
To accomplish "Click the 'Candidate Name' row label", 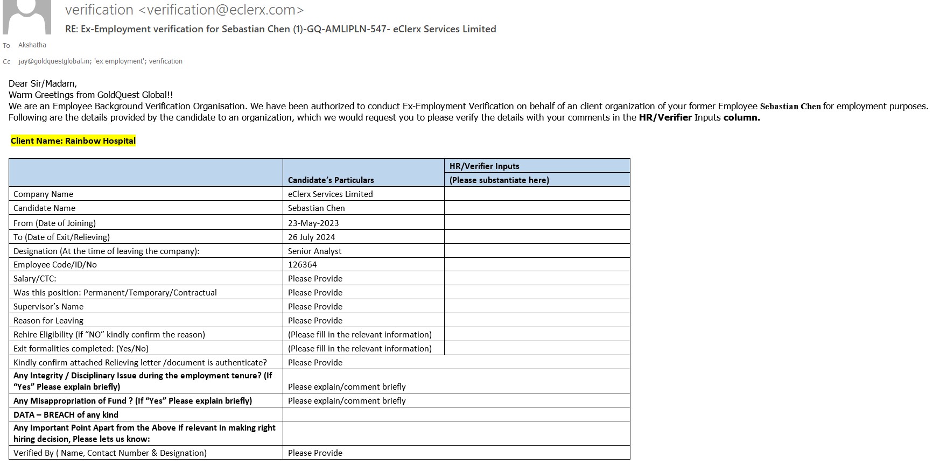I will click(x=45, y=208).
